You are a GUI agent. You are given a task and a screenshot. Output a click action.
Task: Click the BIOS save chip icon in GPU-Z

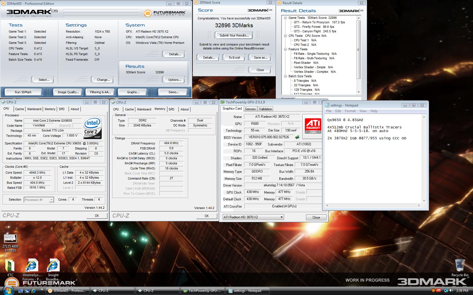coord(297,137)
